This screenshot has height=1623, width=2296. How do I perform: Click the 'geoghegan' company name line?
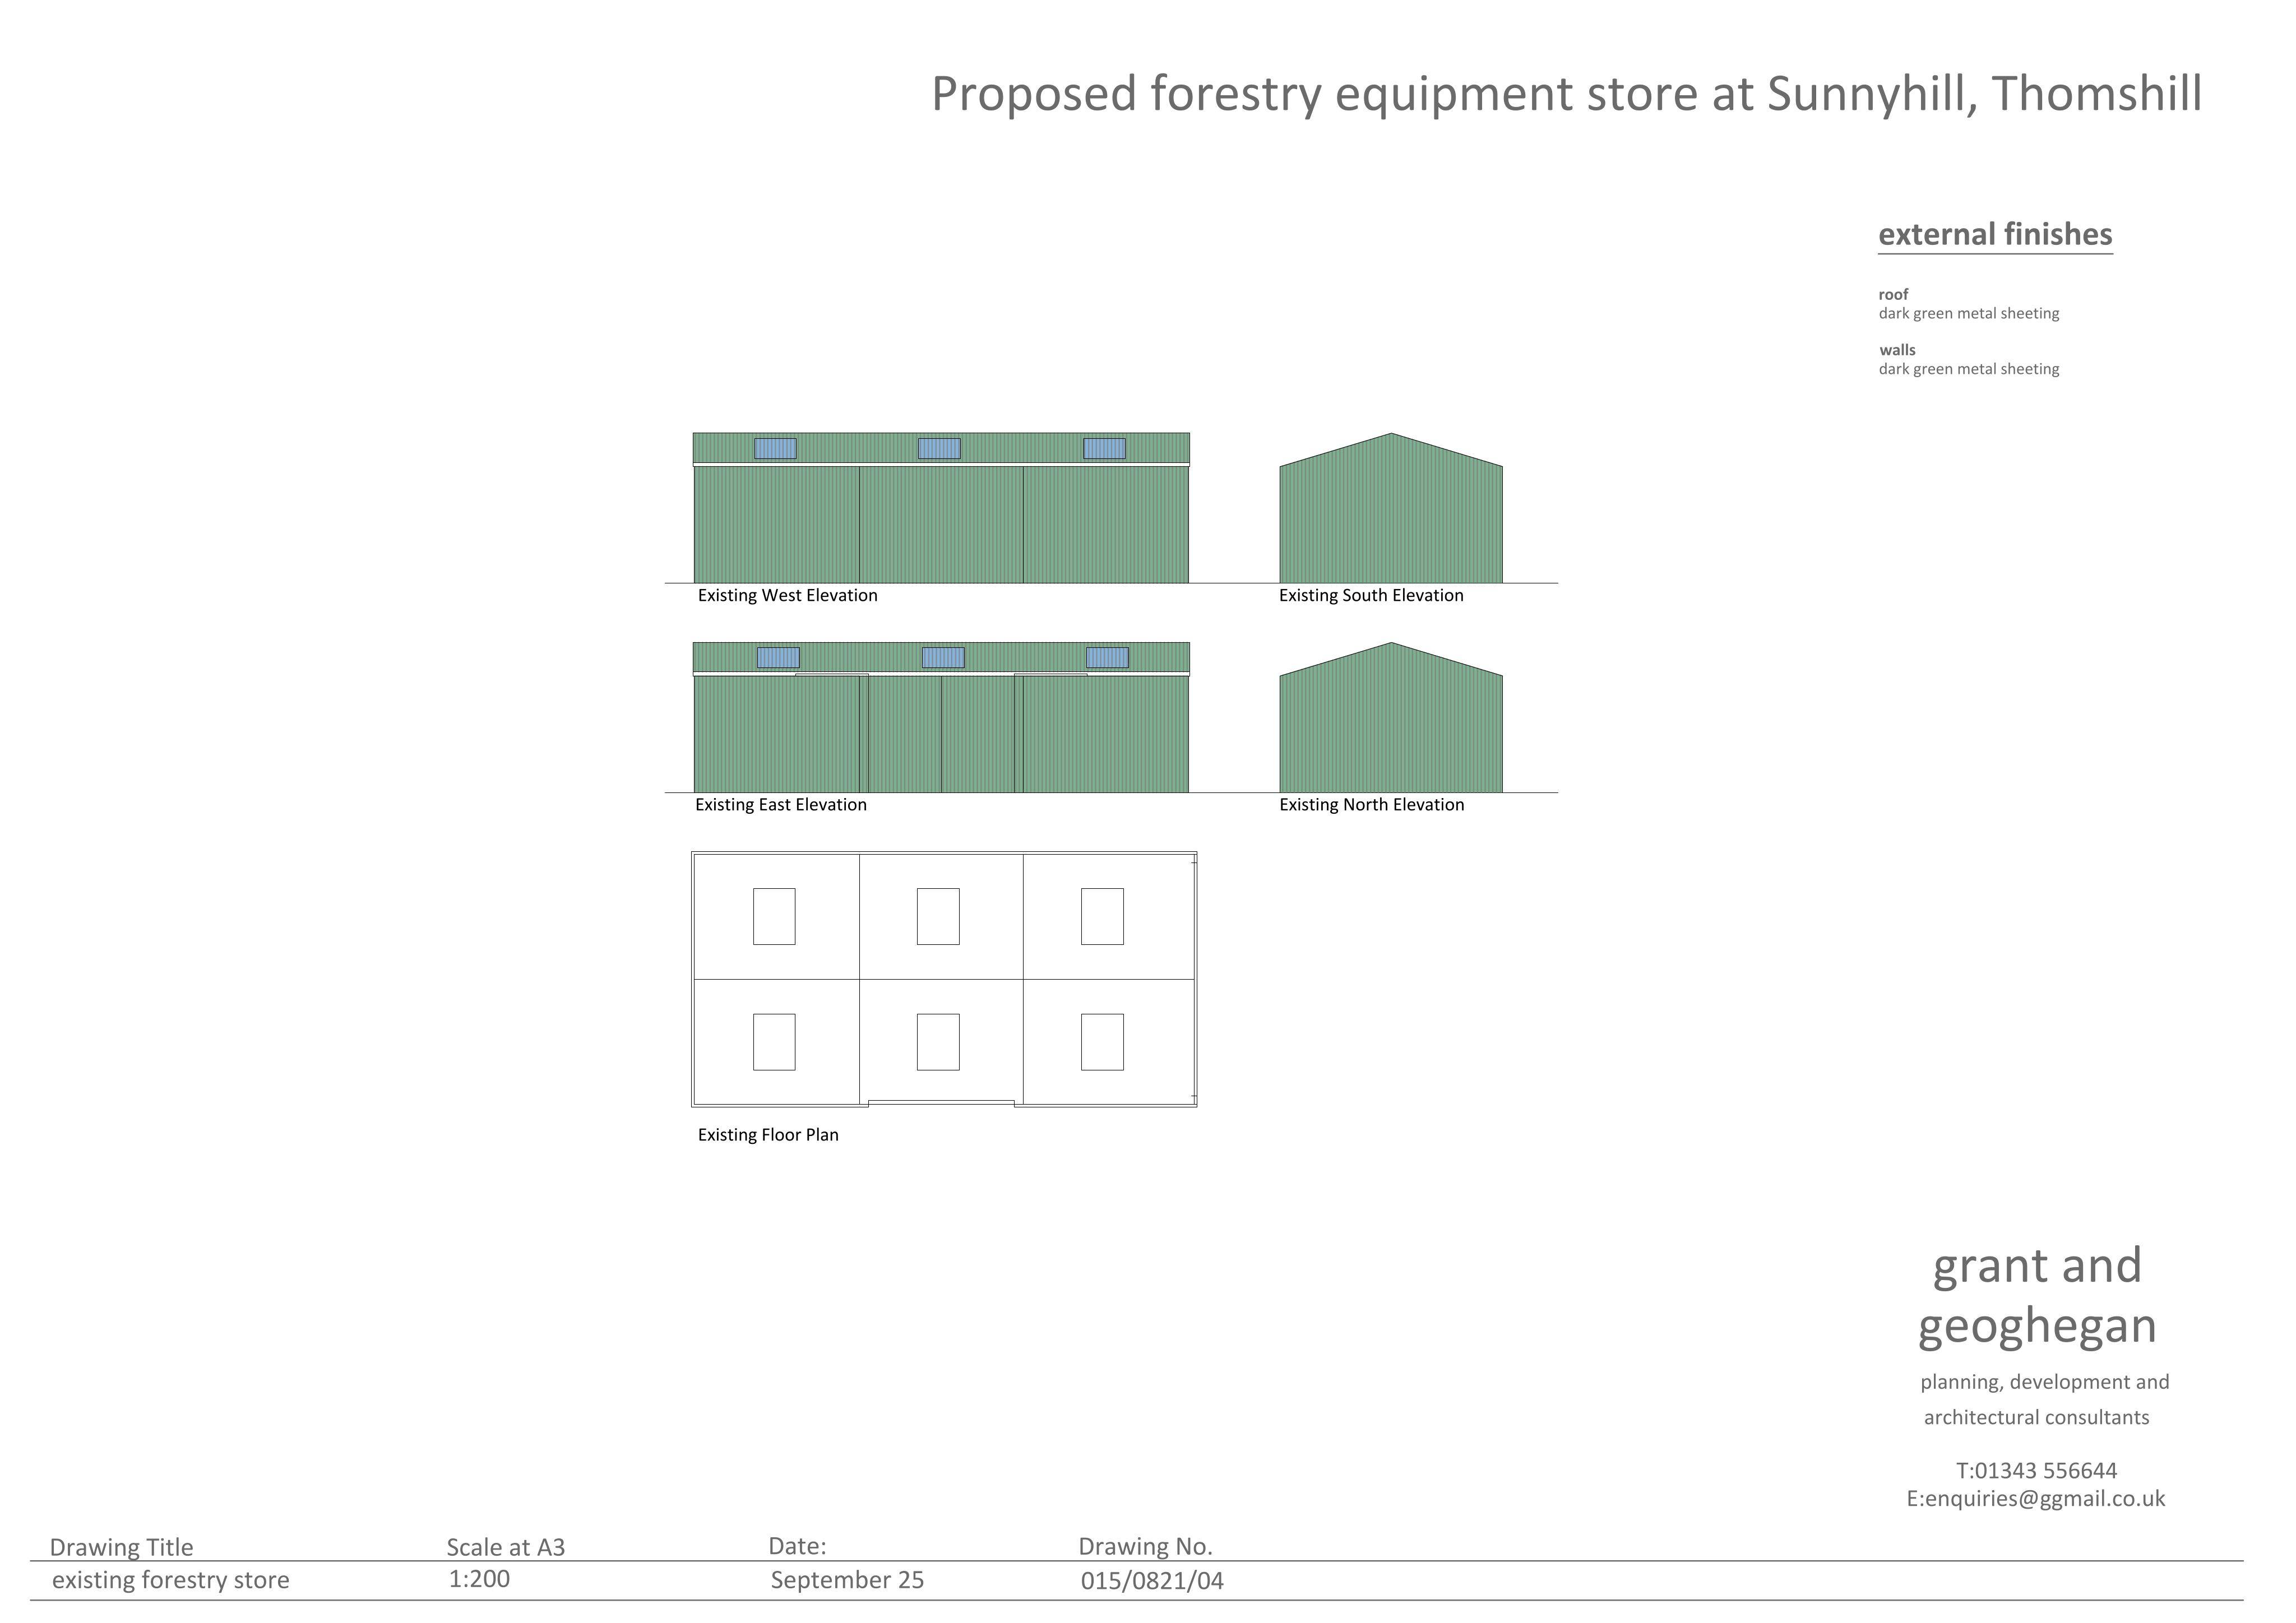[x=2037, y=1328]
